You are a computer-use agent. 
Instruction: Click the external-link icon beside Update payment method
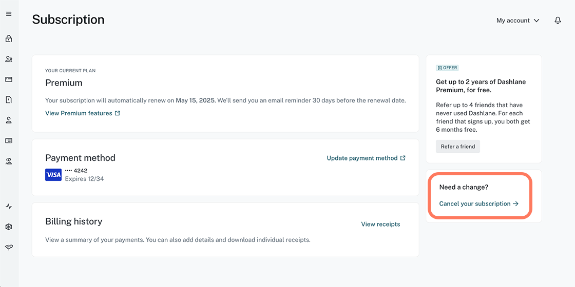pos(402,158)
